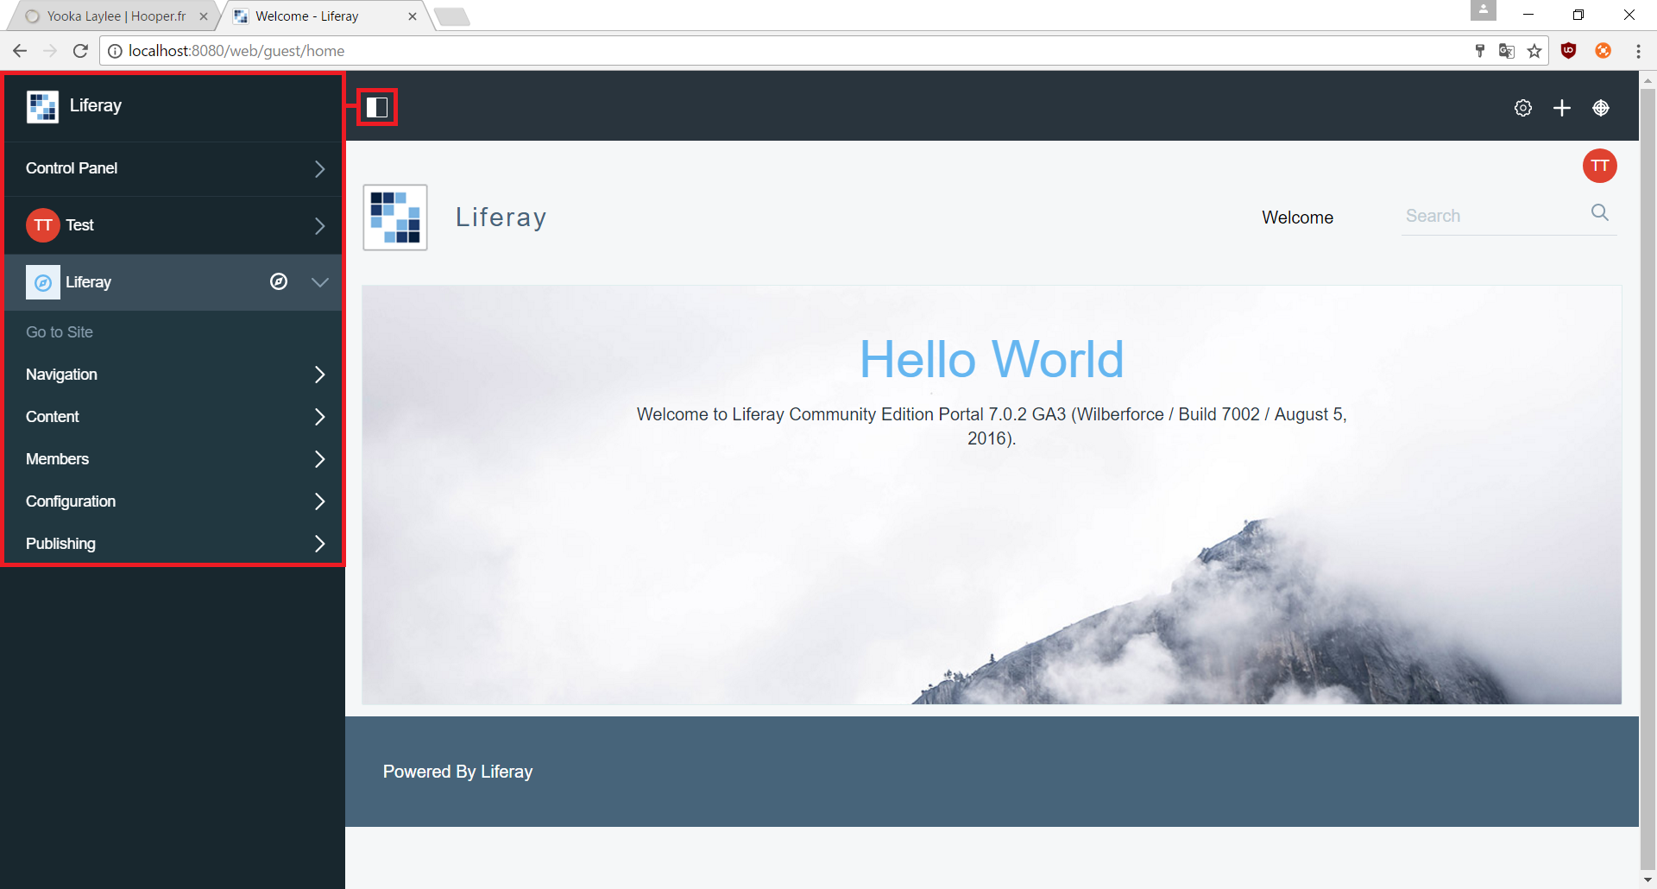1657x889 pixels.
Task: Click the Liferay logo in the sidebar header
Action: [x=41, y=105]
